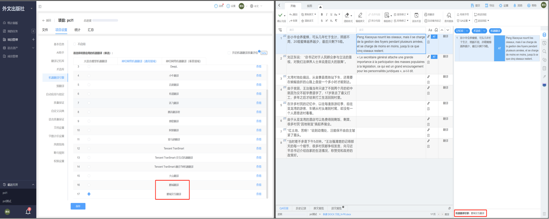Select the 不启用 radio option

coord(75,44)
